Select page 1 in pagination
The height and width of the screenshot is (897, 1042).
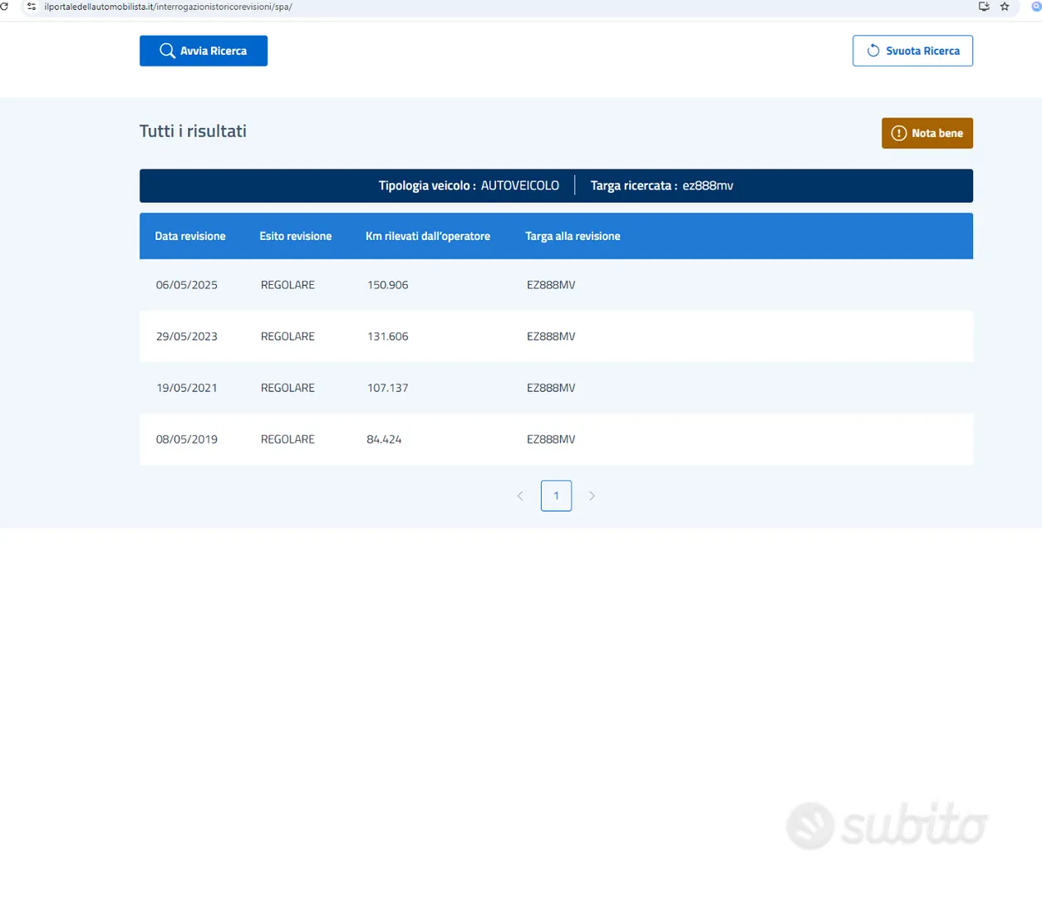pyautogui.click(x=556, y=496)
